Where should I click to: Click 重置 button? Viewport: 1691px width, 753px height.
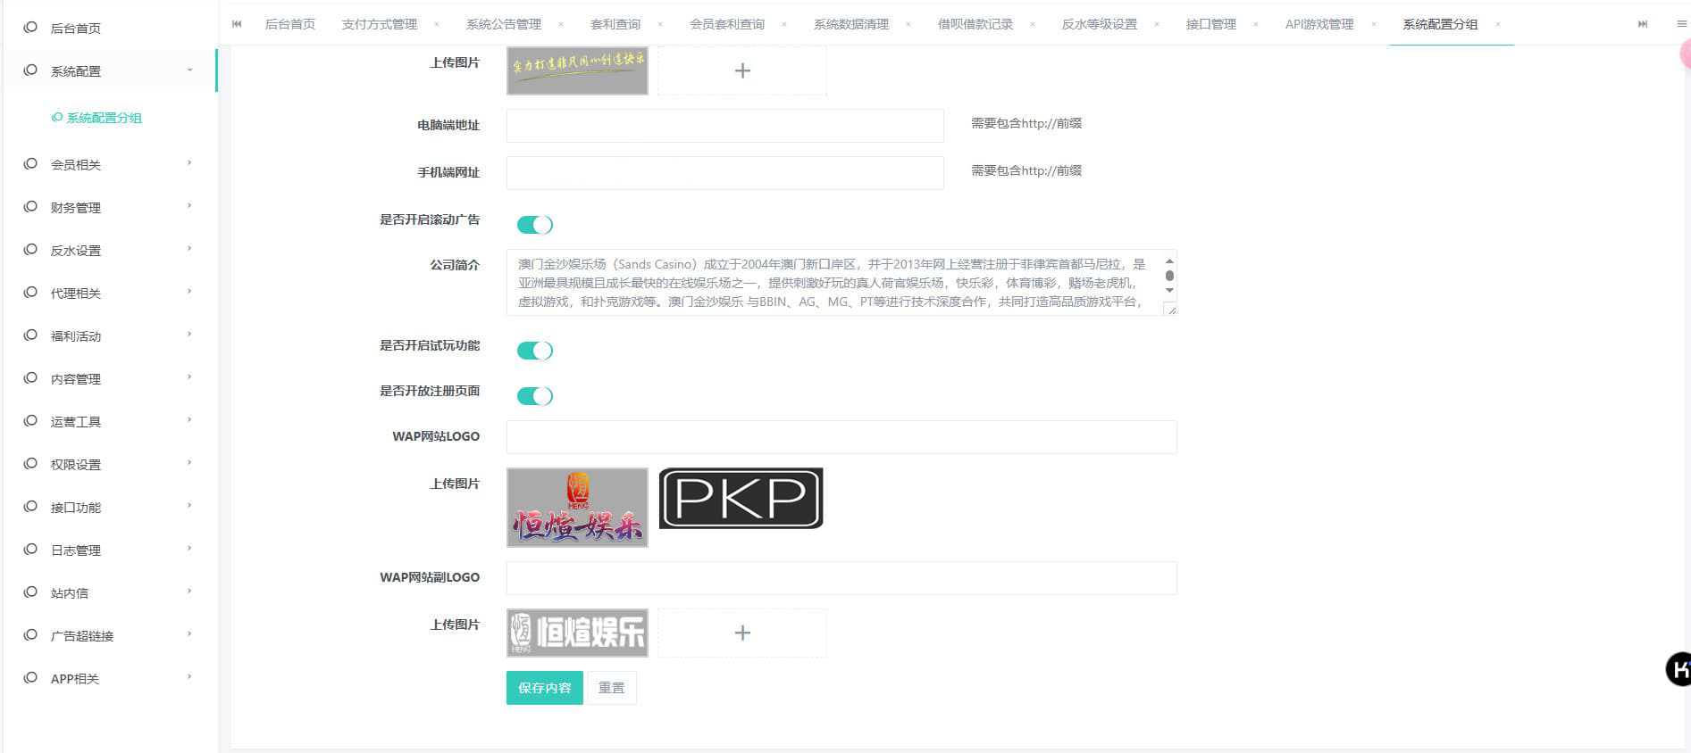click(x=612, y=688)
